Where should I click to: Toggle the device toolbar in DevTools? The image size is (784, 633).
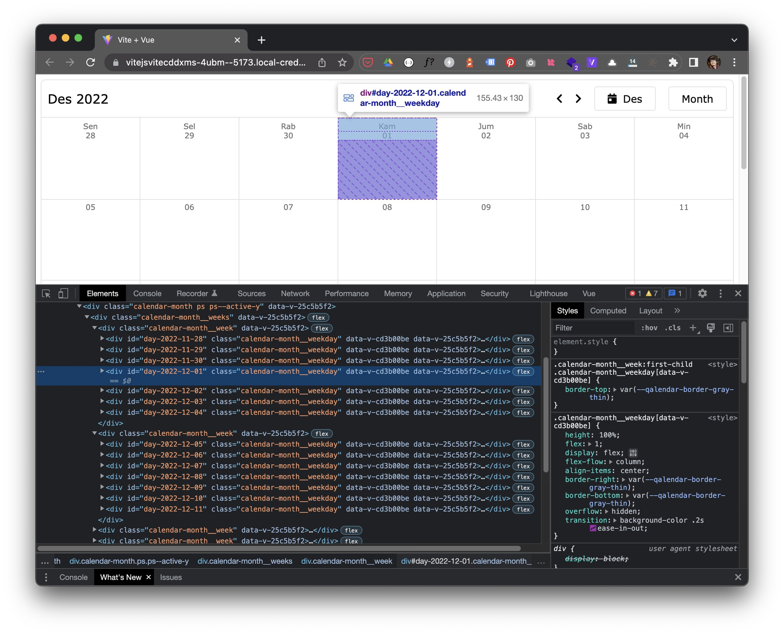click(x=63, y=293)
